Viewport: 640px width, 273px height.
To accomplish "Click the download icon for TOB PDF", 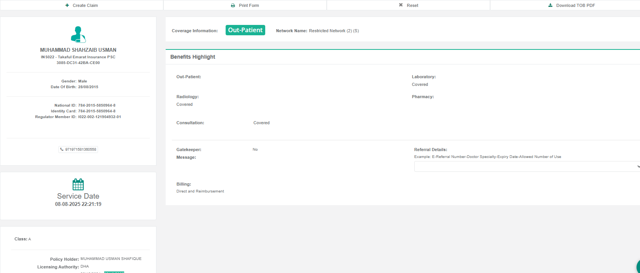I will [x=550, y=5].
